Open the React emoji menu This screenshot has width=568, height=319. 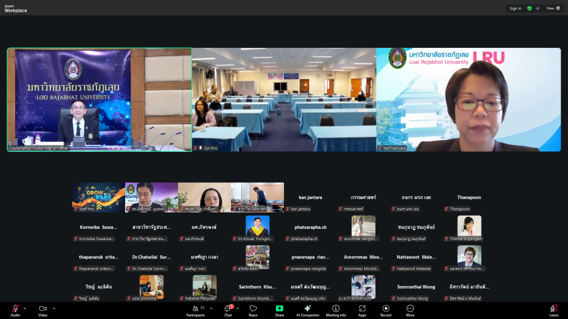pyautogui.click(x=253, y=310)
